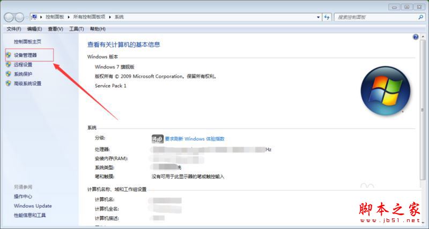Click the Forward navigation button
429x229 pixels.
point(19,17)
